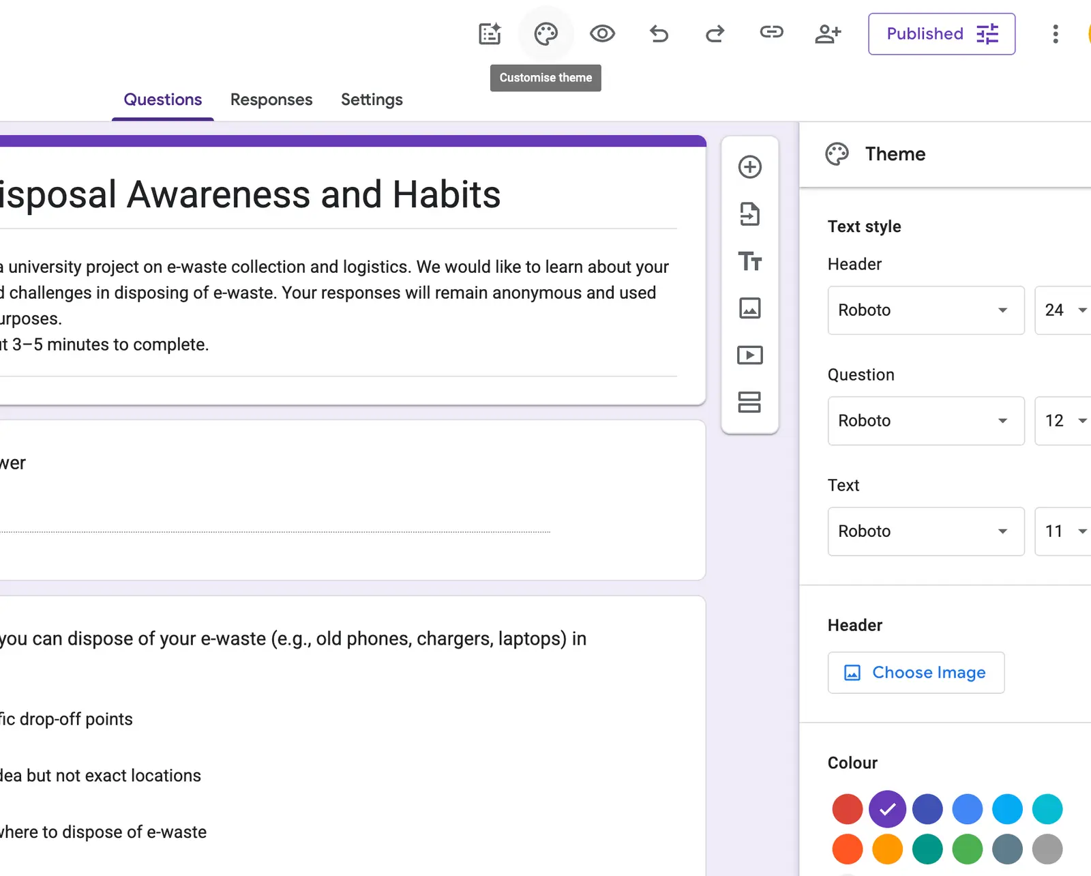The image size is (1091, 876).
Task: Click the Customise theme palette icon
Action: 545,33
